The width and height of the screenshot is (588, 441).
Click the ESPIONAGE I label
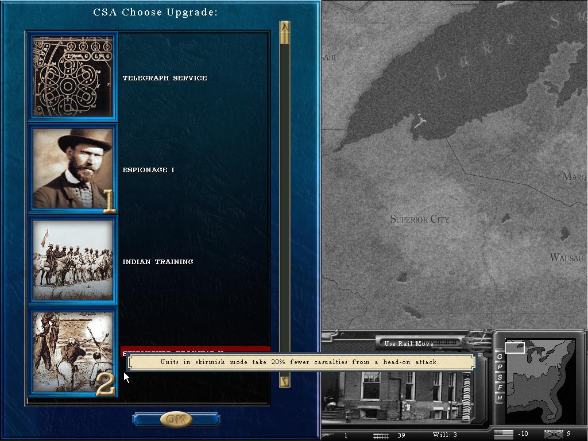(x=149, y=170)
